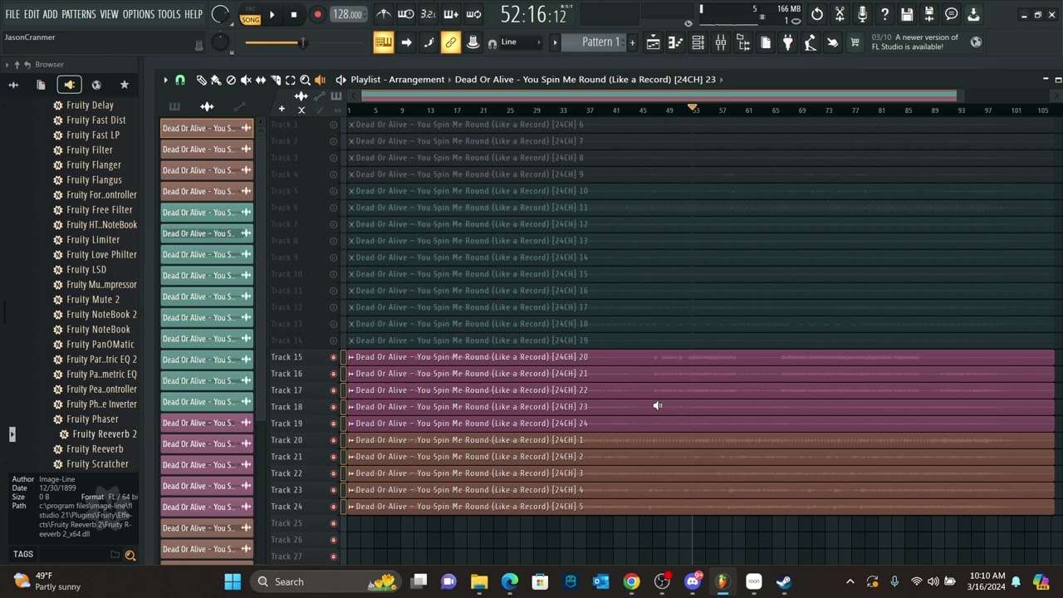1063x598 pixels.
Task: Toggle the PAT/SONG mode switch
Action: 250,15
